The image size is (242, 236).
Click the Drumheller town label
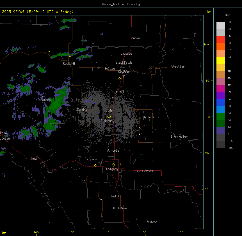click(179, 136)
